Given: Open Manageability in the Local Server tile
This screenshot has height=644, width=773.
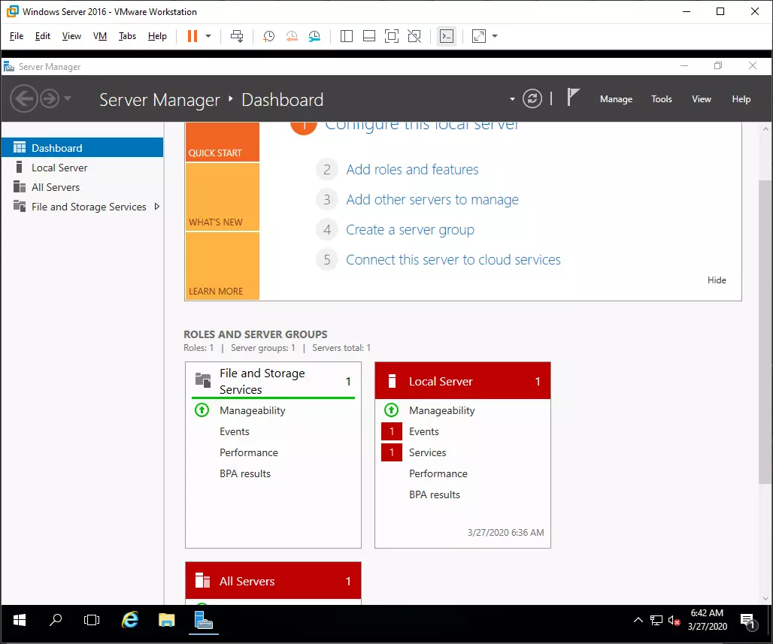Looking at the screenshot, I should [441, 410].
